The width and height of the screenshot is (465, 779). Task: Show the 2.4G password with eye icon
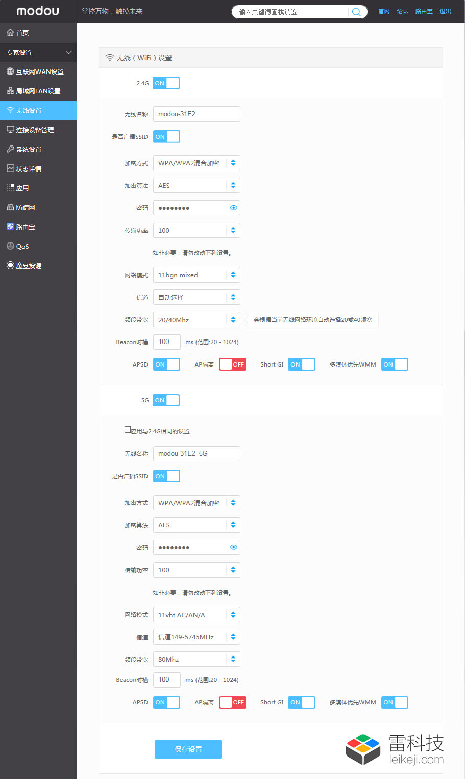pyautogui.click(x=233, y=208)
